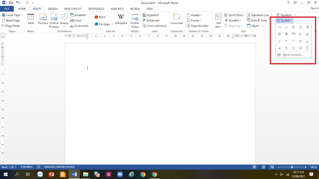The width and height of the screenshot is (319, 179).
Task: Insert the less-than-or-equal symbol
Action: click(279, 41)
